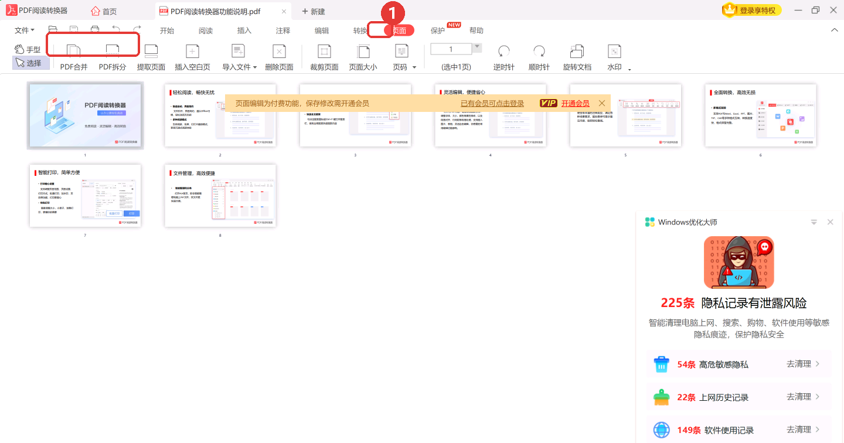This screenshot has height=443, width=844.
Task: Click the 开通会员 VIP link
Action: [575, 103]
